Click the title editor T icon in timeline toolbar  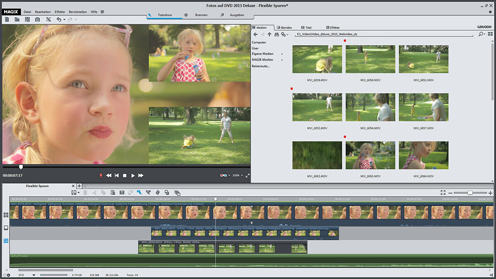tap(122, 193)
